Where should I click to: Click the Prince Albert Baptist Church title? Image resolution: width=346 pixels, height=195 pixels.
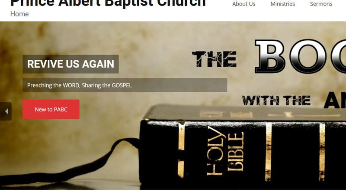click(108, 3)
